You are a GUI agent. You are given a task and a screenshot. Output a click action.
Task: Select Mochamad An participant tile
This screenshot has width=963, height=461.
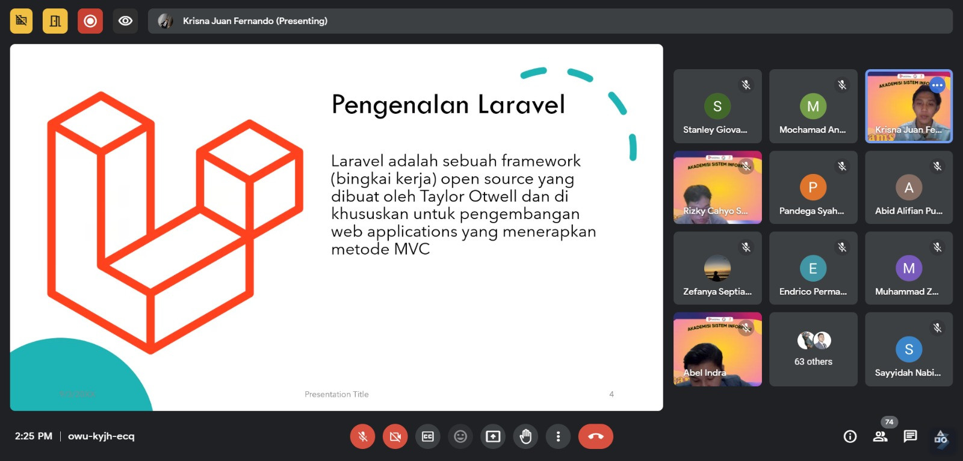[813, 106]
